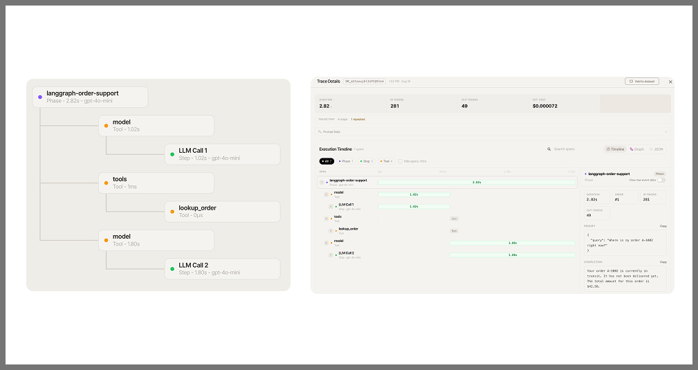Image resolution: width=698 pixels, height=370 pixels.
Task: Click the 1.80s bar of LLM Call 2
Action: (x=513, y=255)
